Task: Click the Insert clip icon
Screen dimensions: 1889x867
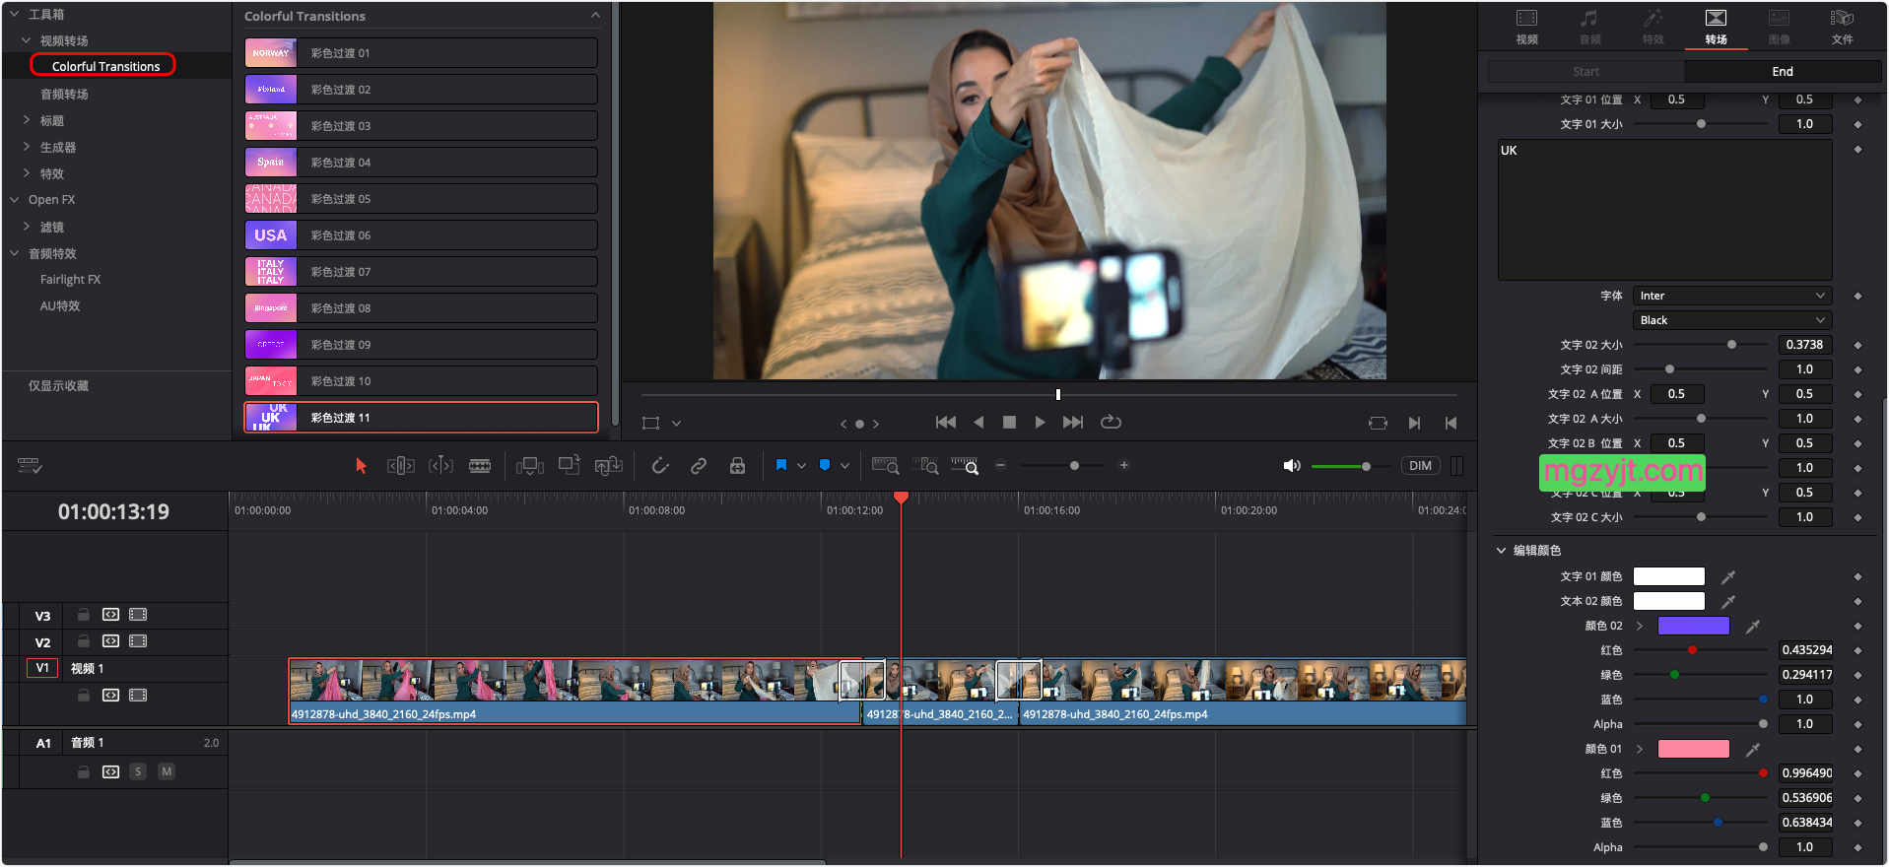Action: 530,466
